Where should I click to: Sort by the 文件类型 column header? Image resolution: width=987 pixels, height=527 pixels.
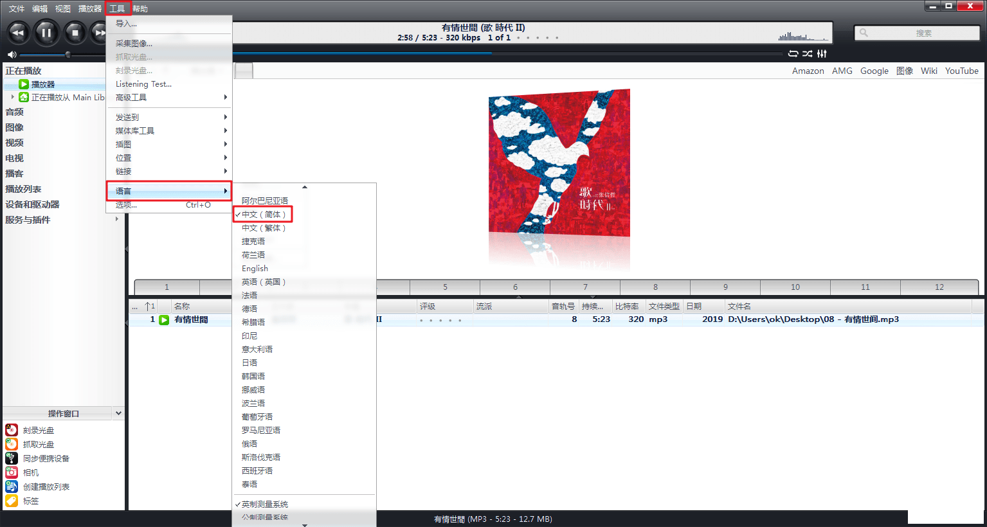[x=664, y=306]
